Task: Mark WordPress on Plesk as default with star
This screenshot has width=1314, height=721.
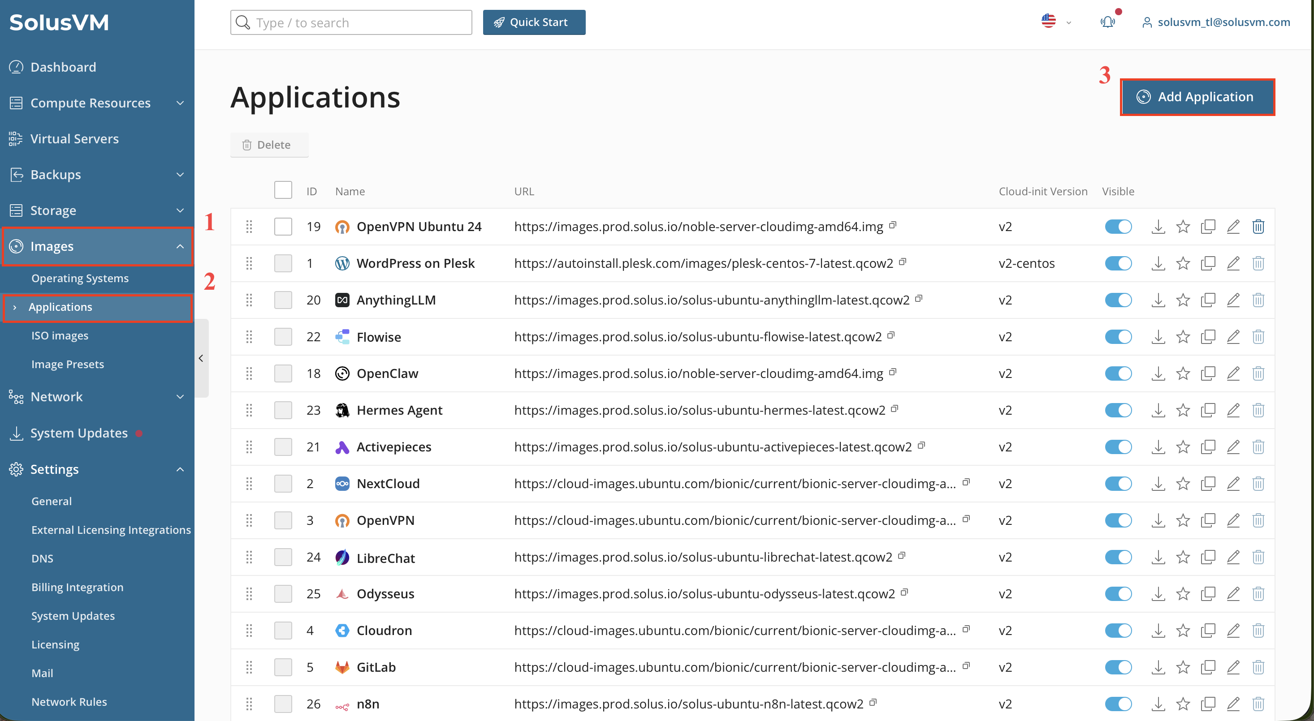Action: 1183,263
